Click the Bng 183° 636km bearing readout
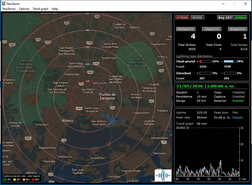Viewport: 252px width, 185px height. [232, 17]
